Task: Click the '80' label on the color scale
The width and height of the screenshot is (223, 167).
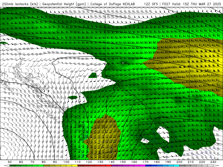Action: pyautogui.click(x=44, y=162)
